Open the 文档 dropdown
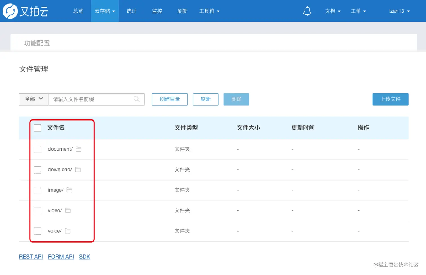Viewport: 426px width, 275px height. pyautogui.click(x=333, y=11)
